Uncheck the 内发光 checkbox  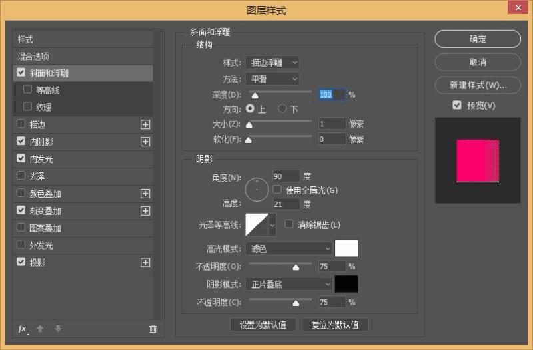[x=21, y=158]
